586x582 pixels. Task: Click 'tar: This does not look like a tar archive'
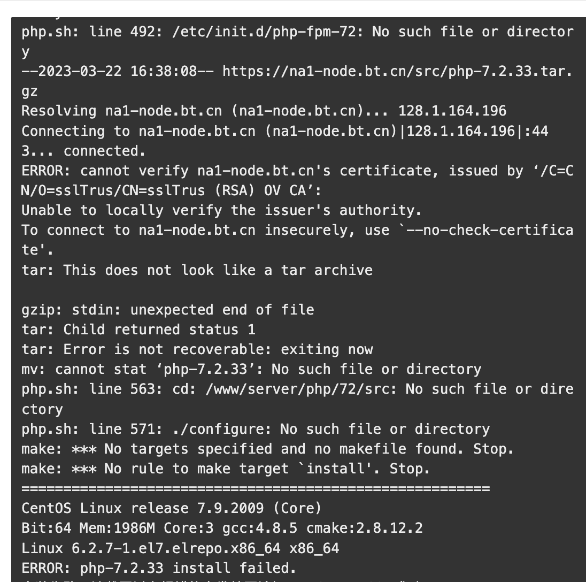pos(197,270)
